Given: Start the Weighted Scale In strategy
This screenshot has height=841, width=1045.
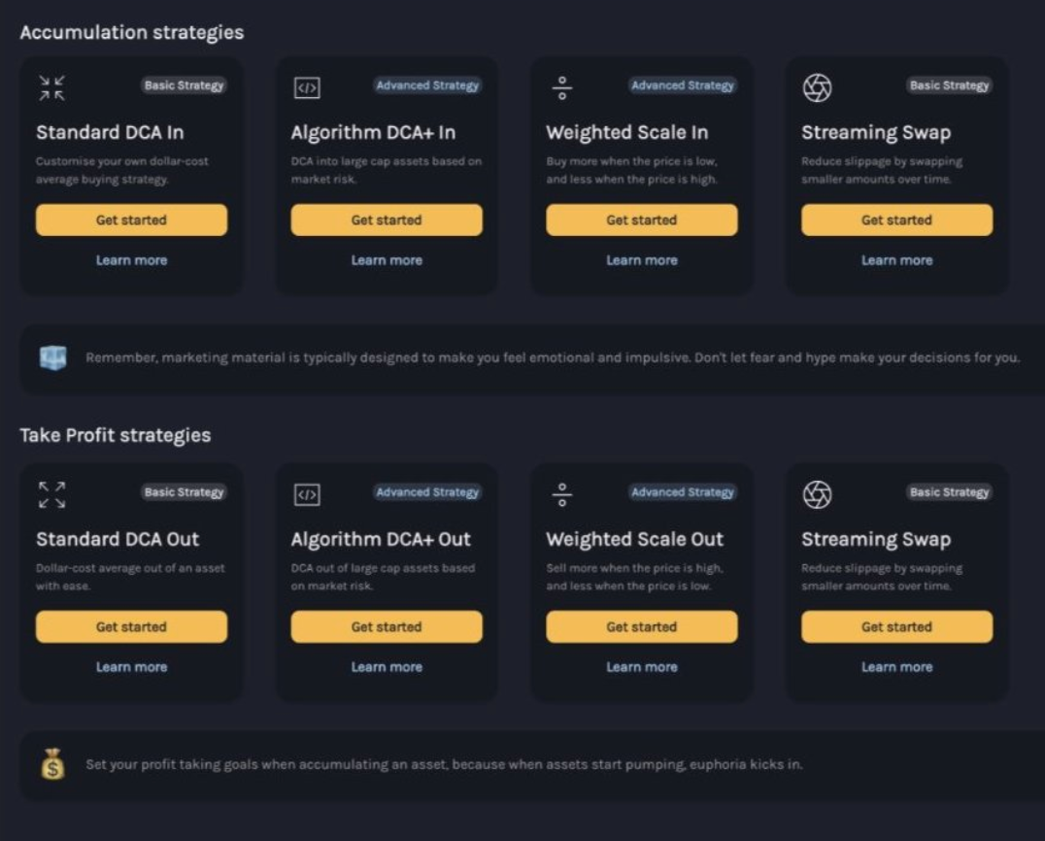Looking at the screenshot, I should pyautogui.click(x=641, y=220).
